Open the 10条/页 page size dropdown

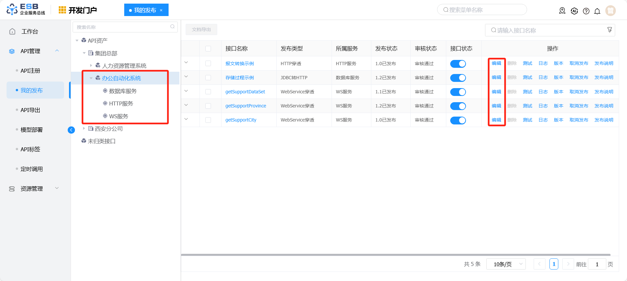pos(506,264)
